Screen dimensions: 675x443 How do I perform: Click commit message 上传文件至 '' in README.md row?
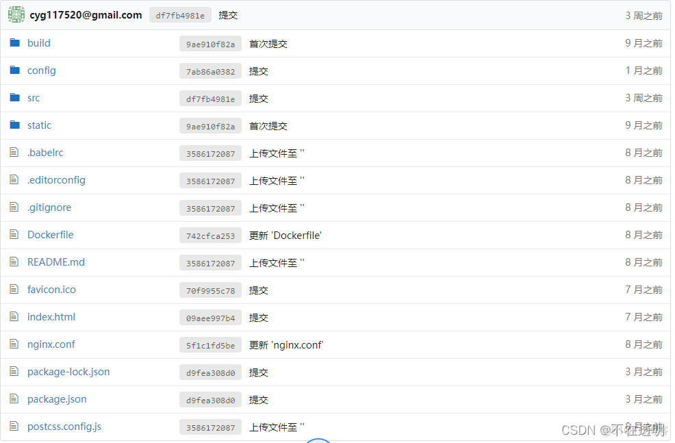pyautogui.click(x=277, y=263)
